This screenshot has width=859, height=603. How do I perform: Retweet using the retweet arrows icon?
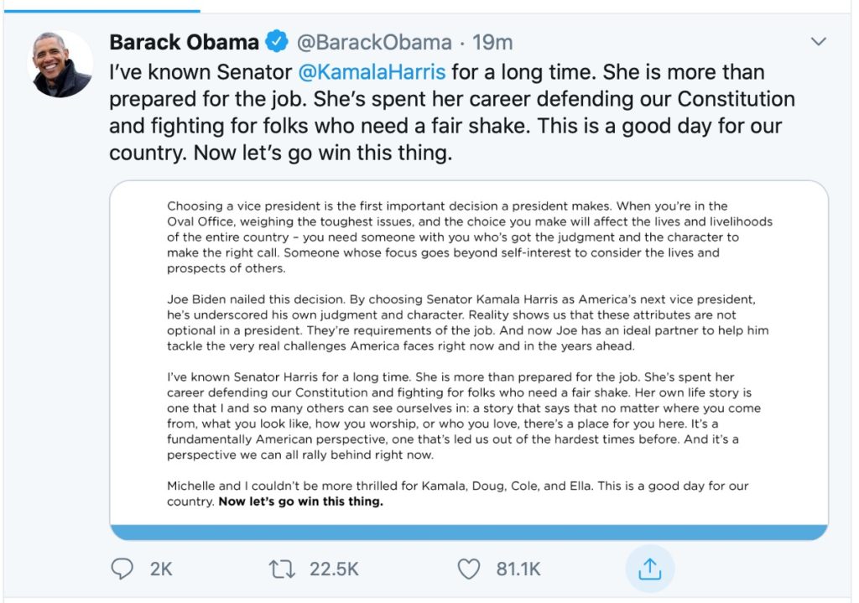click(x=281, y=569)
